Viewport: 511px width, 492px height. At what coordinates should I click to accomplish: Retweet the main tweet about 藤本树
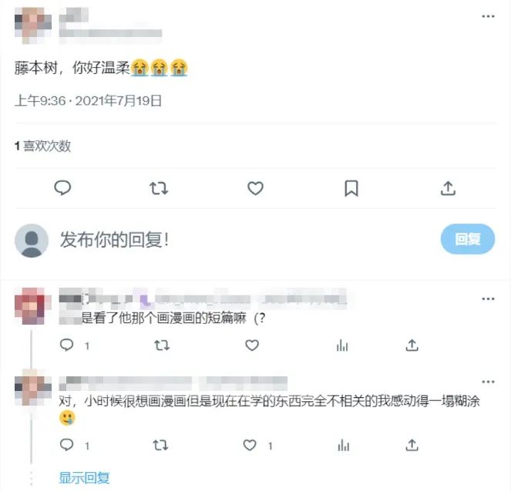[159, 188]
